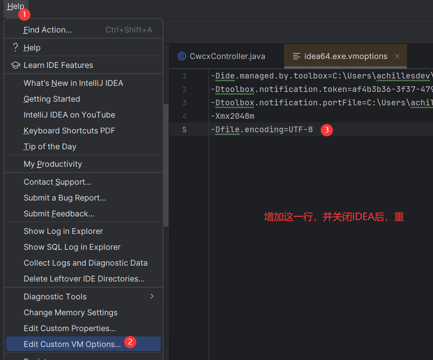
Task: Select Edit Custom VM Options menu entry
Action: (72, 344)
